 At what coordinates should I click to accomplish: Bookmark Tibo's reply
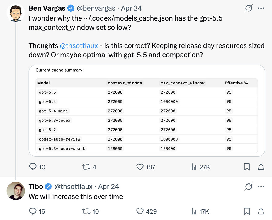[x=247, y=211]
